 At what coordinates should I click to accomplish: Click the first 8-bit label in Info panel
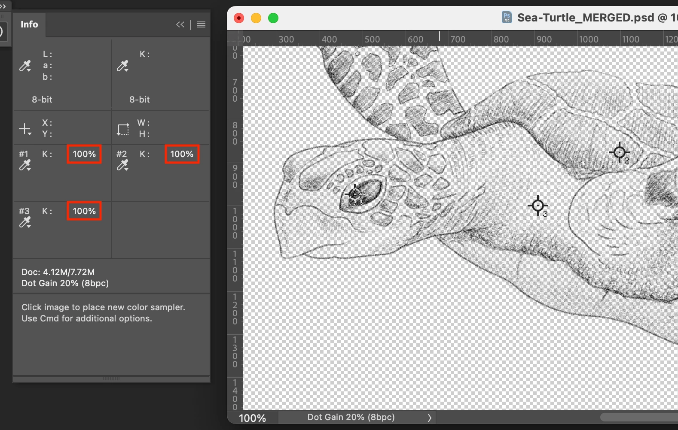[42, 100]
